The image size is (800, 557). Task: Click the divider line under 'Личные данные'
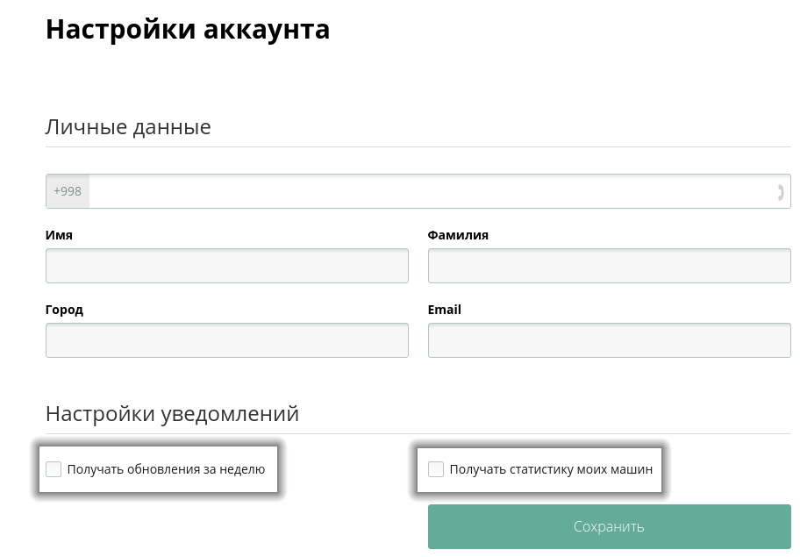[418, 146]
